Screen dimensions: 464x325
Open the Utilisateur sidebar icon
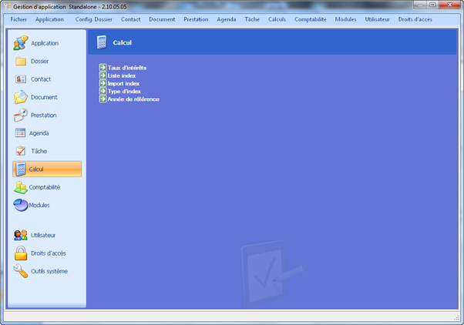(21, 235)
